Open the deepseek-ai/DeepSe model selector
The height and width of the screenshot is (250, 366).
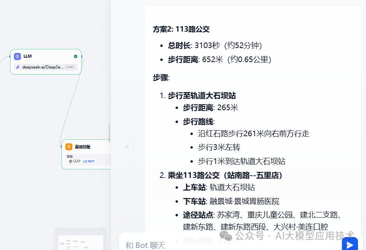[43, 67]
